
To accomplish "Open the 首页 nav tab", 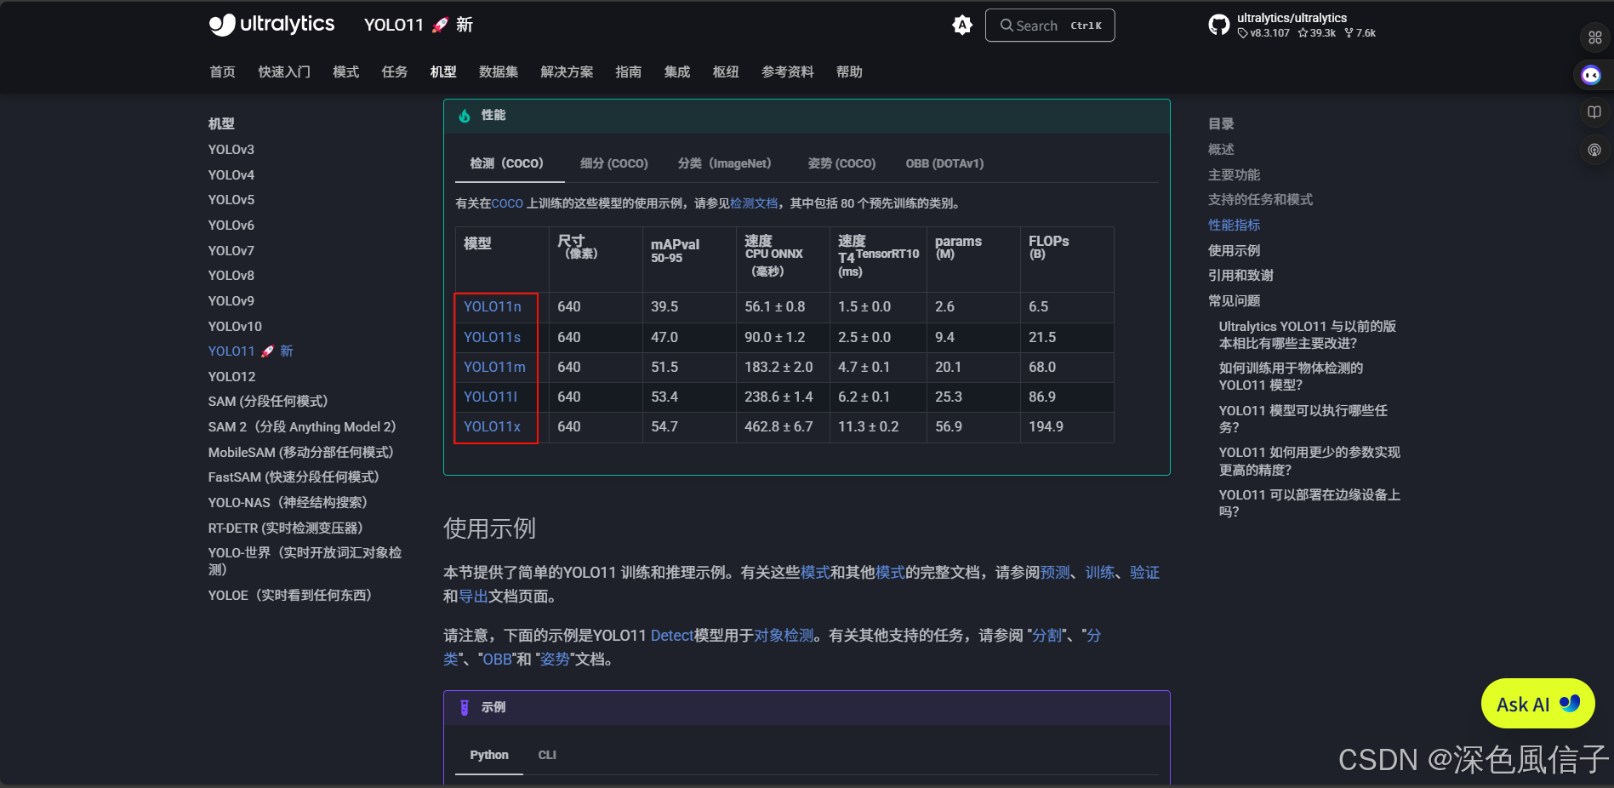I will coord(222,72).
